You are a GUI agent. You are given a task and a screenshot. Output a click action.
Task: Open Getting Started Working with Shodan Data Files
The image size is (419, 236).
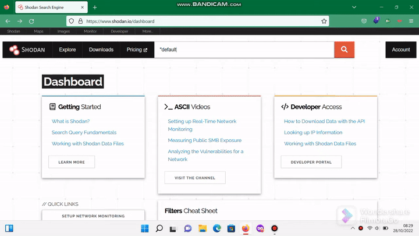pyautogui.click(x=88, y=144)
